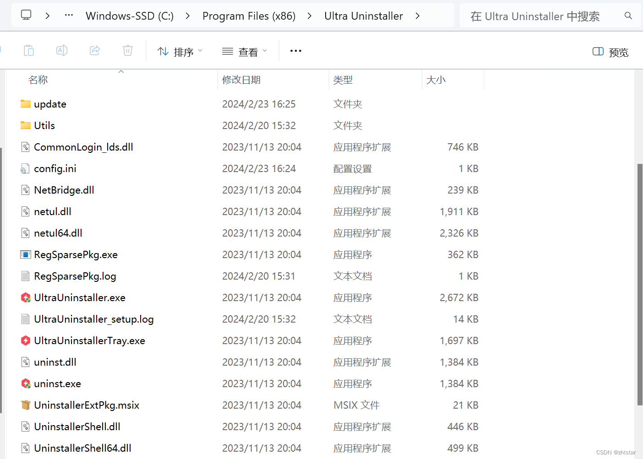
Task: Open the 查看 view dropdown
Action: point(244,52)
